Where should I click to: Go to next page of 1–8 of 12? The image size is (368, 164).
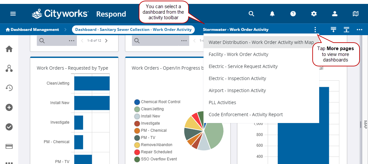pyautogui.click(x=106, y=41)
